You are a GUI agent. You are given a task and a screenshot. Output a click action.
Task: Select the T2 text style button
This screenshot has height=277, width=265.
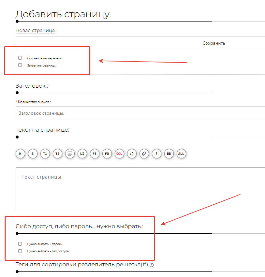coord(57,153)
